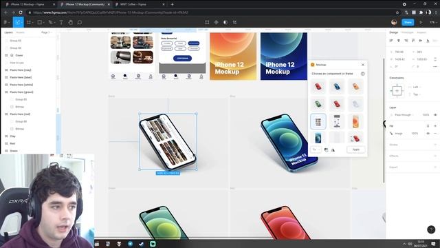Click the Crop tool icon beside Mask
Screen dimensions: 440x248
(234, 22)
